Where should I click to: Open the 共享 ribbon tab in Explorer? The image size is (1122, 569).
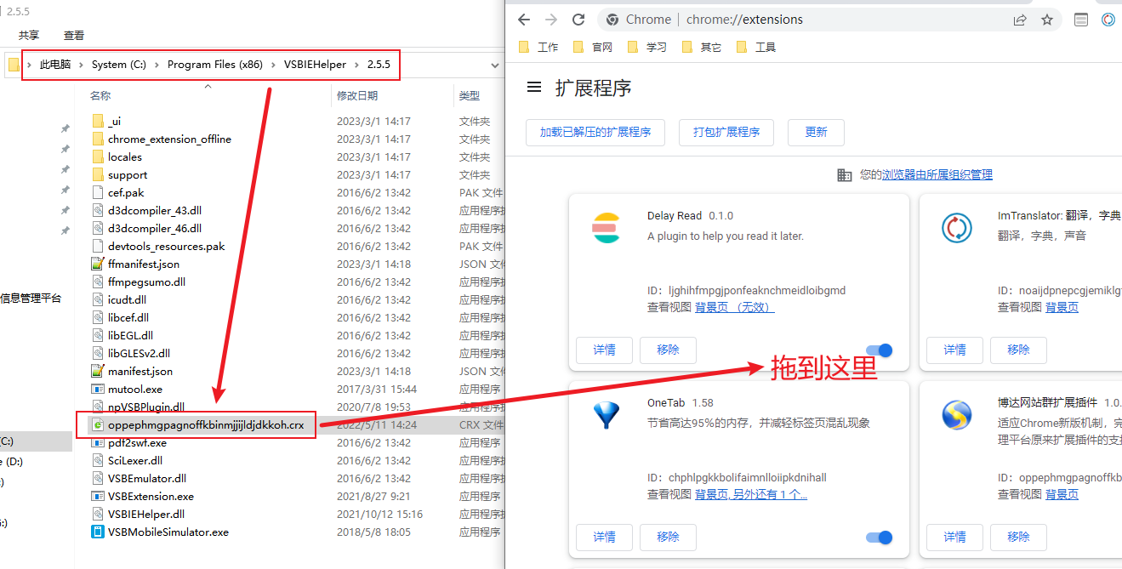(29, 36)
